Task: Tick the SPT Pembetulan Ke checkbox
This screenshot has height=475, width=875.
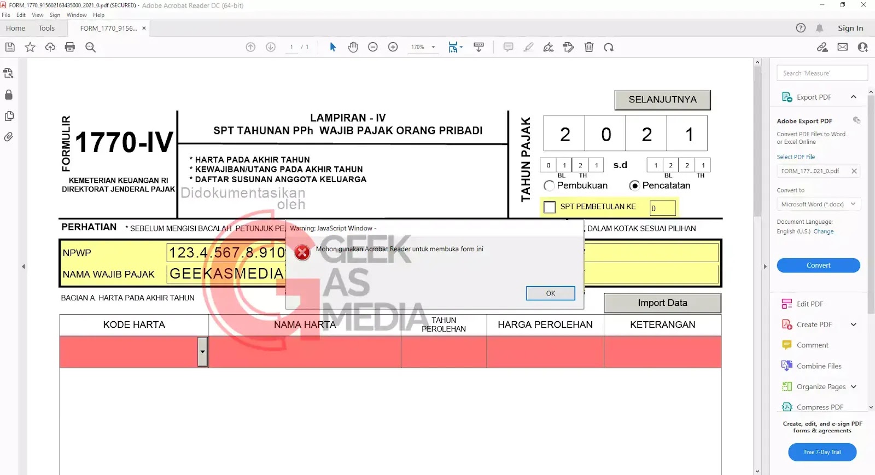Action: tap(550, 207)
